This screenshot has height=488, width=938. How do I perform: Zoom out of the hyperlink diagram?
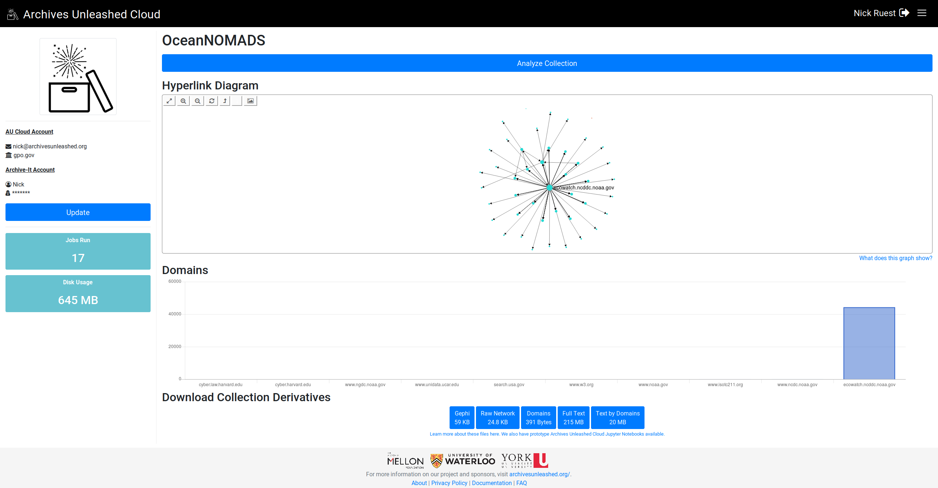pos(197,101)
